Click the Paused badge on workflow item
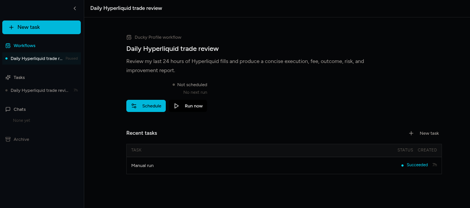 (71, 58)
